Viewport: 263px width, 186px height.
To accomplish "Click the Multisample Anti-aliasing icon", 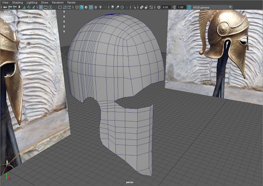I will [x=122, y=7].
